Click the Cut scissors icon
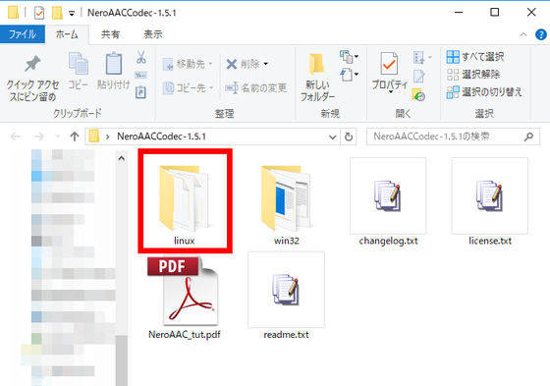Screen dimensions: 550x386 click(141, 57)
